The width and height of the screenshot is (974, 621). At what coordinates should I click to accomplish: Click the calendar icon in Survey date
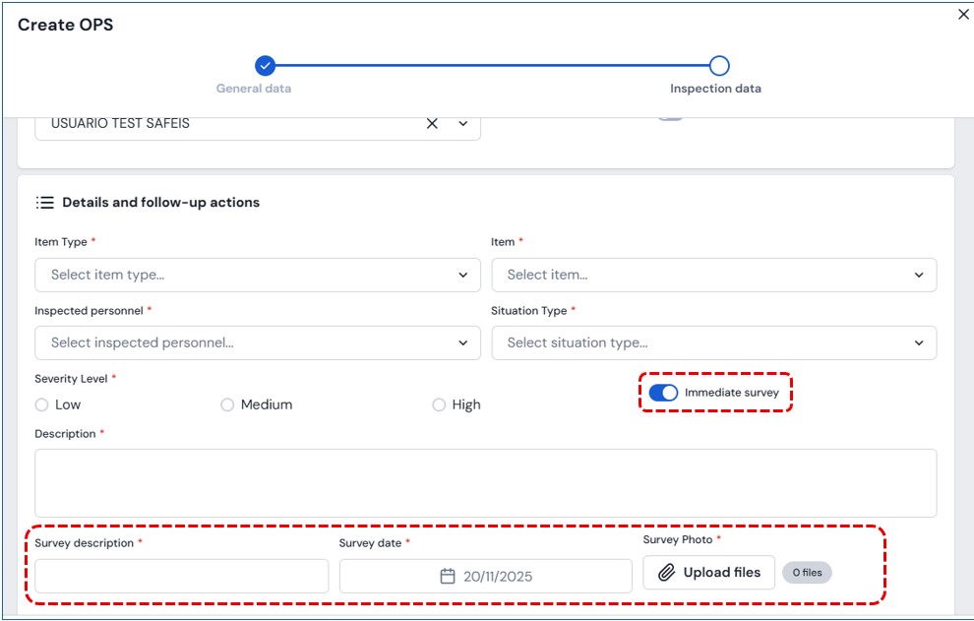pos(448,577)
